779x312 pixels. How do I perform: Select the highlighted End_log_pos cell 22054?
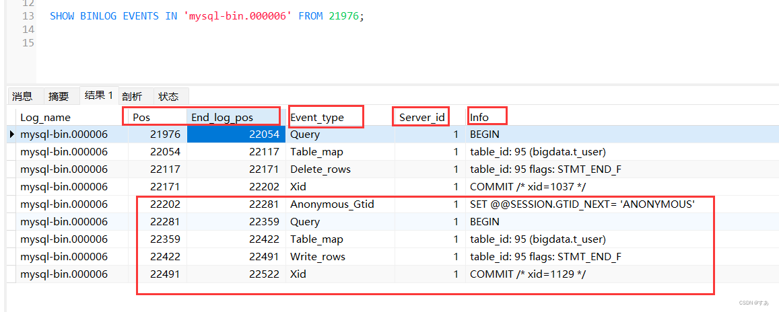236,134
